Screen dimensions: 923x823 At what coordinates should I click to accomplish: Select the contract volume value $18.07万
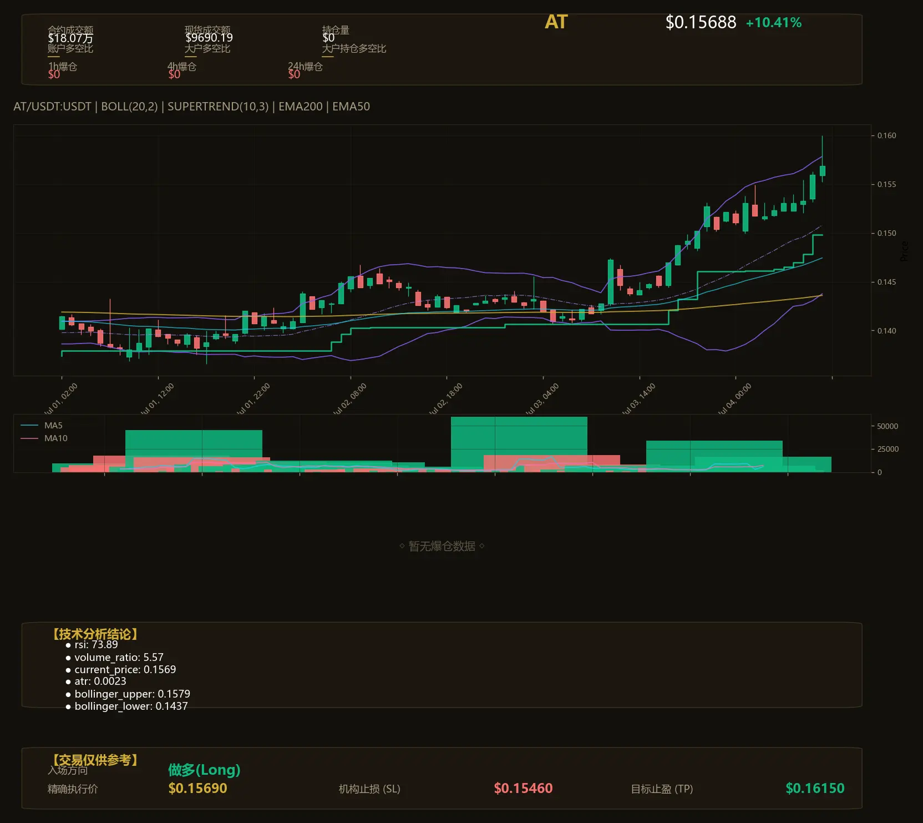click(x=70, y=38)
